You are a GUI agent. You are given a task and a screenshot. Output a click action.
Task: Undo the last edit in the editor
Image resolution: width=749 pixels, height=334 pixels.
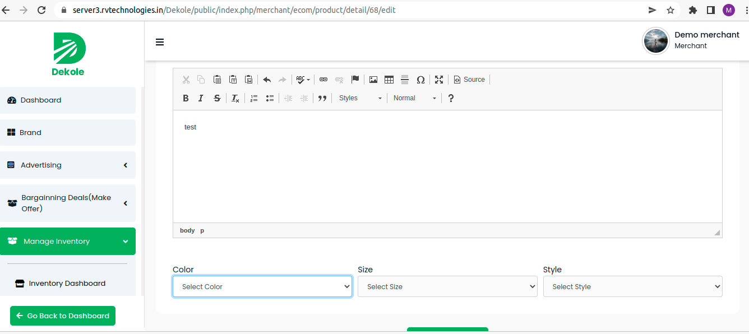tap(267, 80)
